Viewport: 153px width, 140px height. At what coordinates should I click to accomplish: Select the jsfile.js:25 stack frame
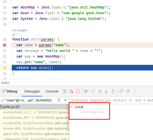tap(33, 107)
